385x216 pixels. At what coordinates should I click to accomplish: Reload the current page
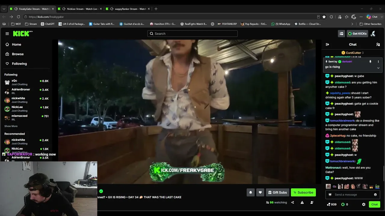pos(18,17)
